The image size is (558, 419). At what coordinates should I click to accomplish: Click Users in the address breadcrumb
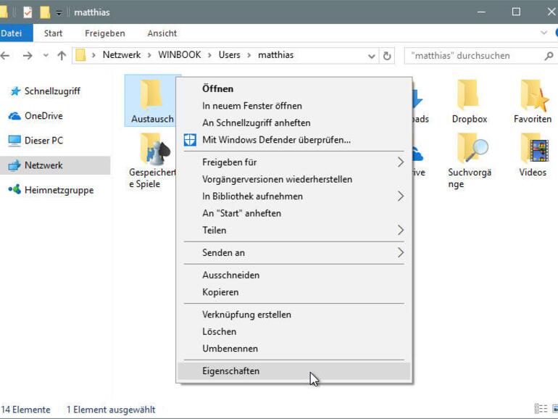[229, 55]
